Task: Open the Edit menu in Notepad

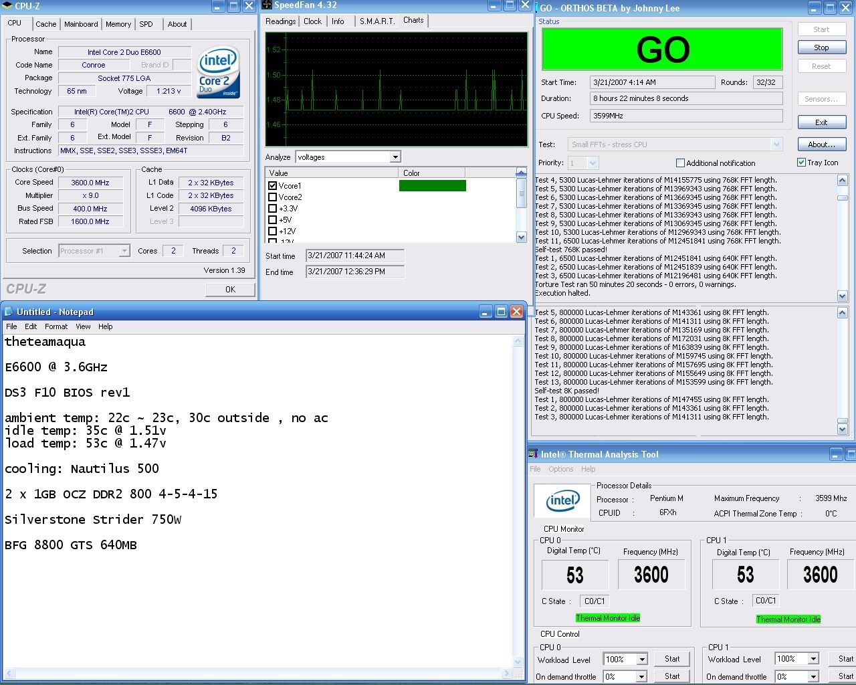Action: click(x=31, y=326)
